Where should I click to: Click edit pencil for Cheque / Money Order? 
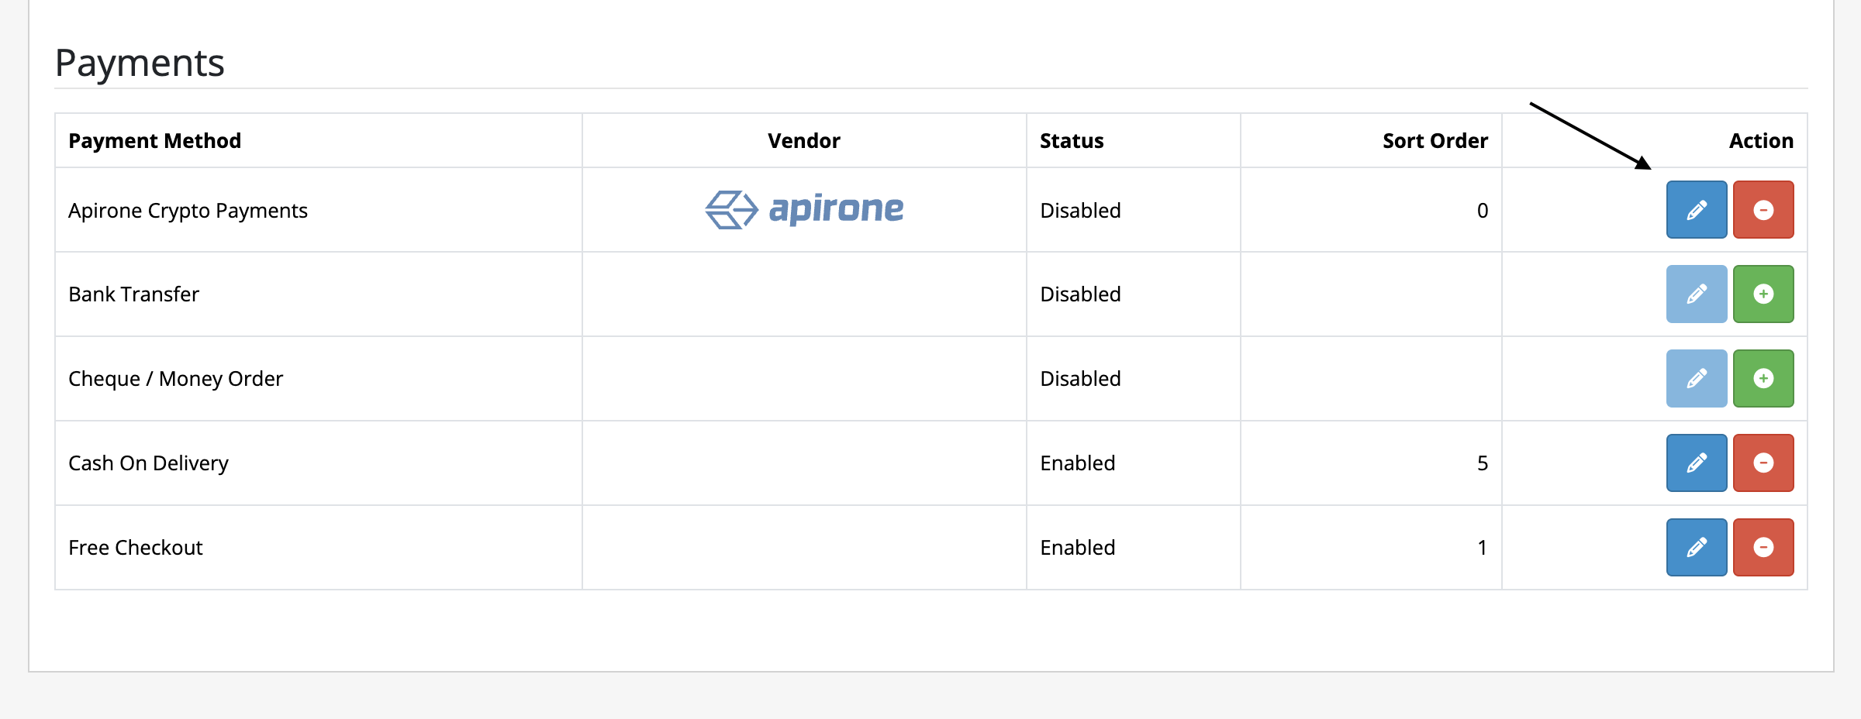[1697, 379]
